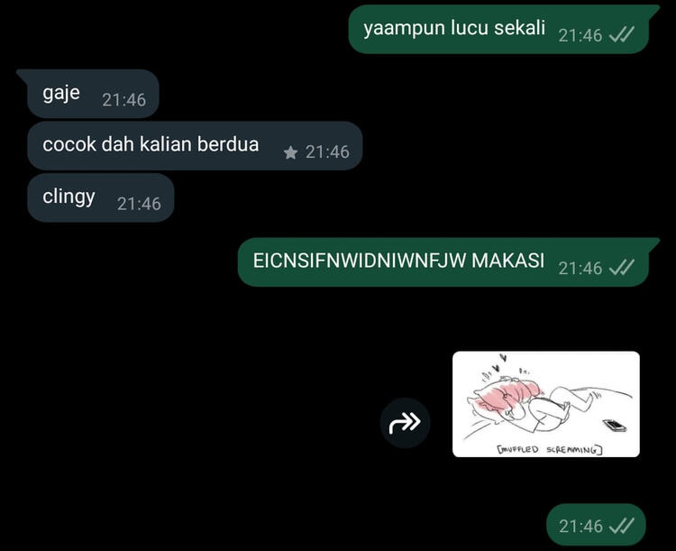
Task: Click the 21:46 timestamp on 'gaje'
Action: 124,100
